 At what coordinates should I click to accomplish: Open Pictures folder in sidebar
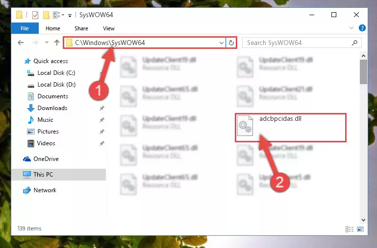click(48, 132)
